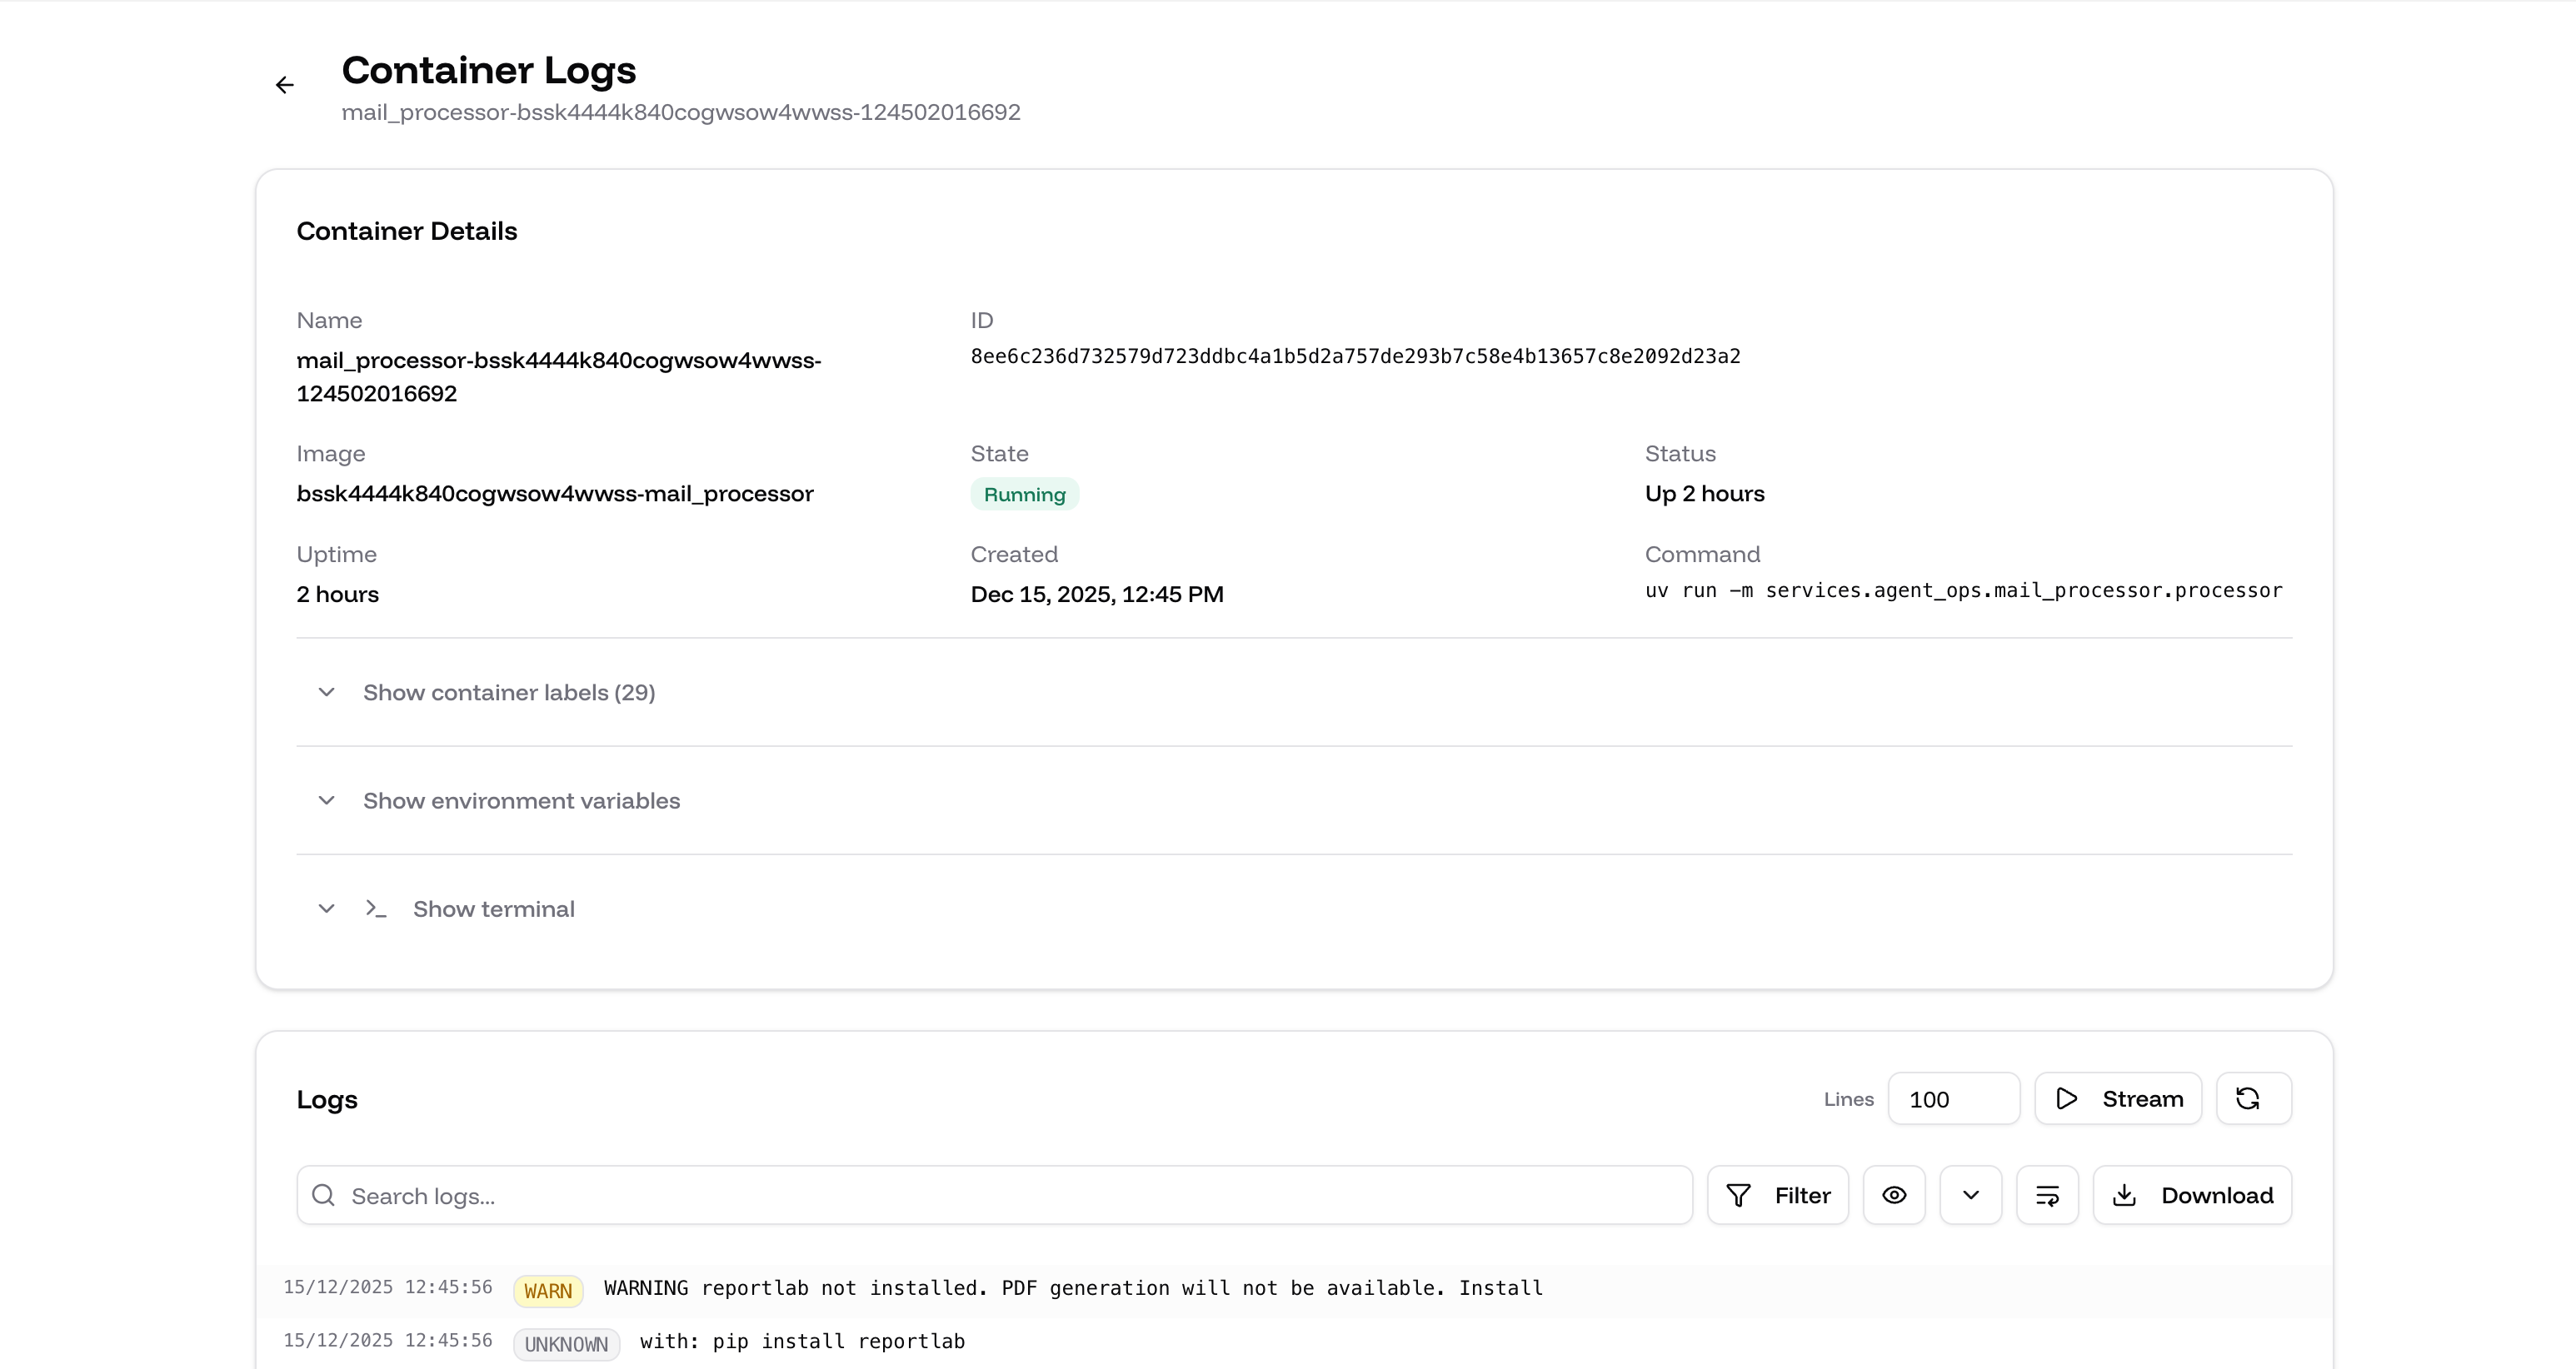This screenshot has width=2576, height=1369.
Task: Toggle the WARN level badge on first log line
Action: (548, 1290)
